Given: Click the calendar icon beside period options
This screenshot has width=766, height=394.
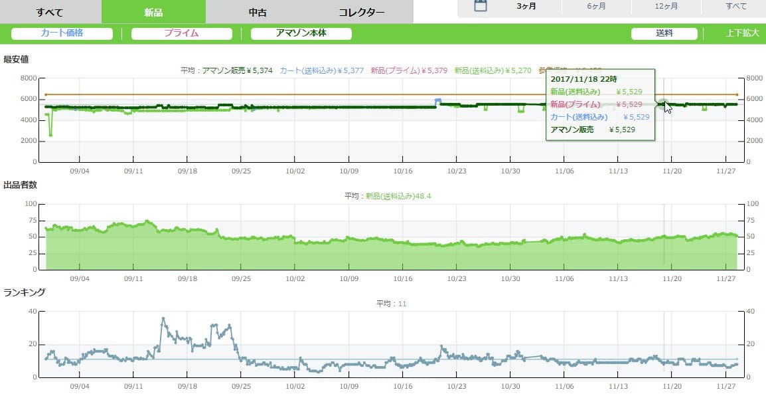Looking at the screenshot, I should (x=481, y=6).
